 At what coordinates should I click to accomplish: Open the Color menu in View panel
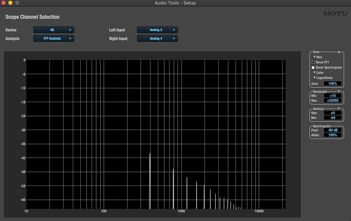tap(318, 73)
